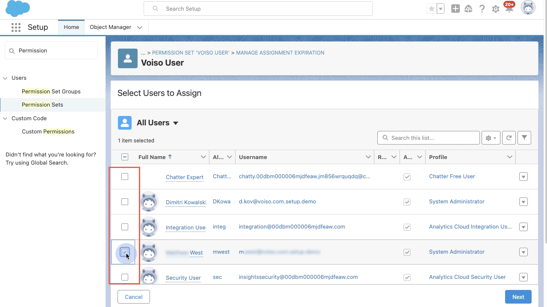Open the Username column menu chevron

368,157
